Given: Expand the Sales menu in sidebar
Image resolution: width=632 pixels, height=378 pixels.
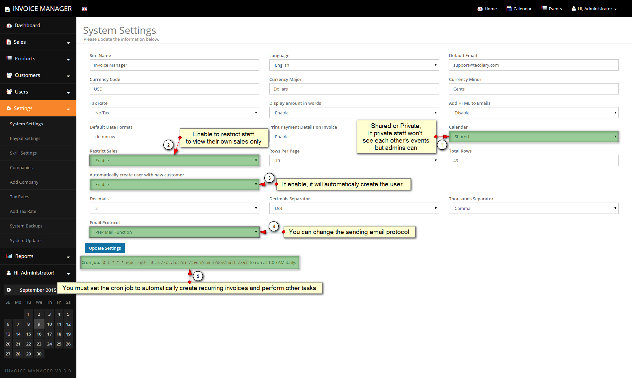Looking at the screenshot, I should pyautogui.click(x=38, y=42).
